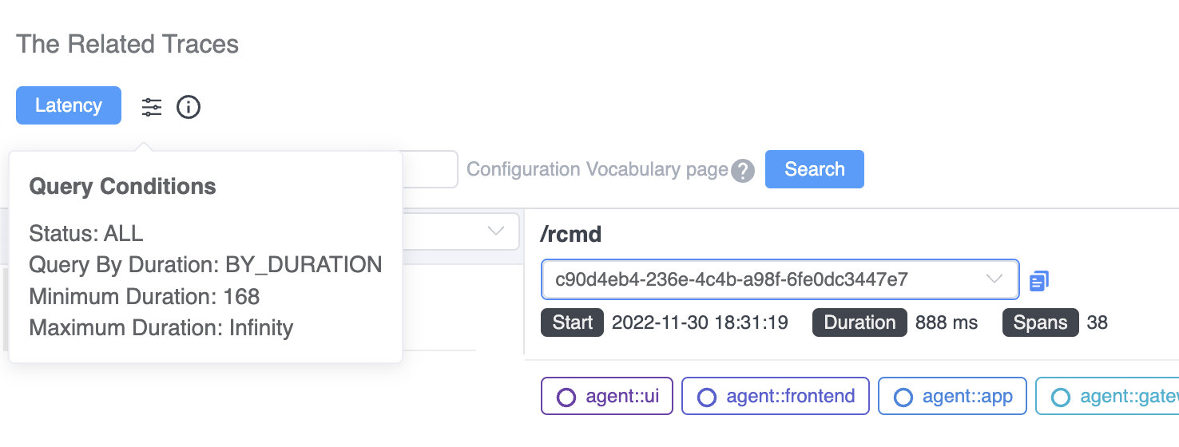Click the Minimum Duration: 168 line
Screen dimensions: 1179x447
click(144, 297)
